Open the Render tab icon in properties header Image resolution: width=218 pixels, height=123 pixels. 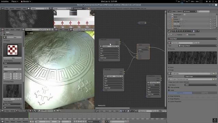[x=173, y=31]
